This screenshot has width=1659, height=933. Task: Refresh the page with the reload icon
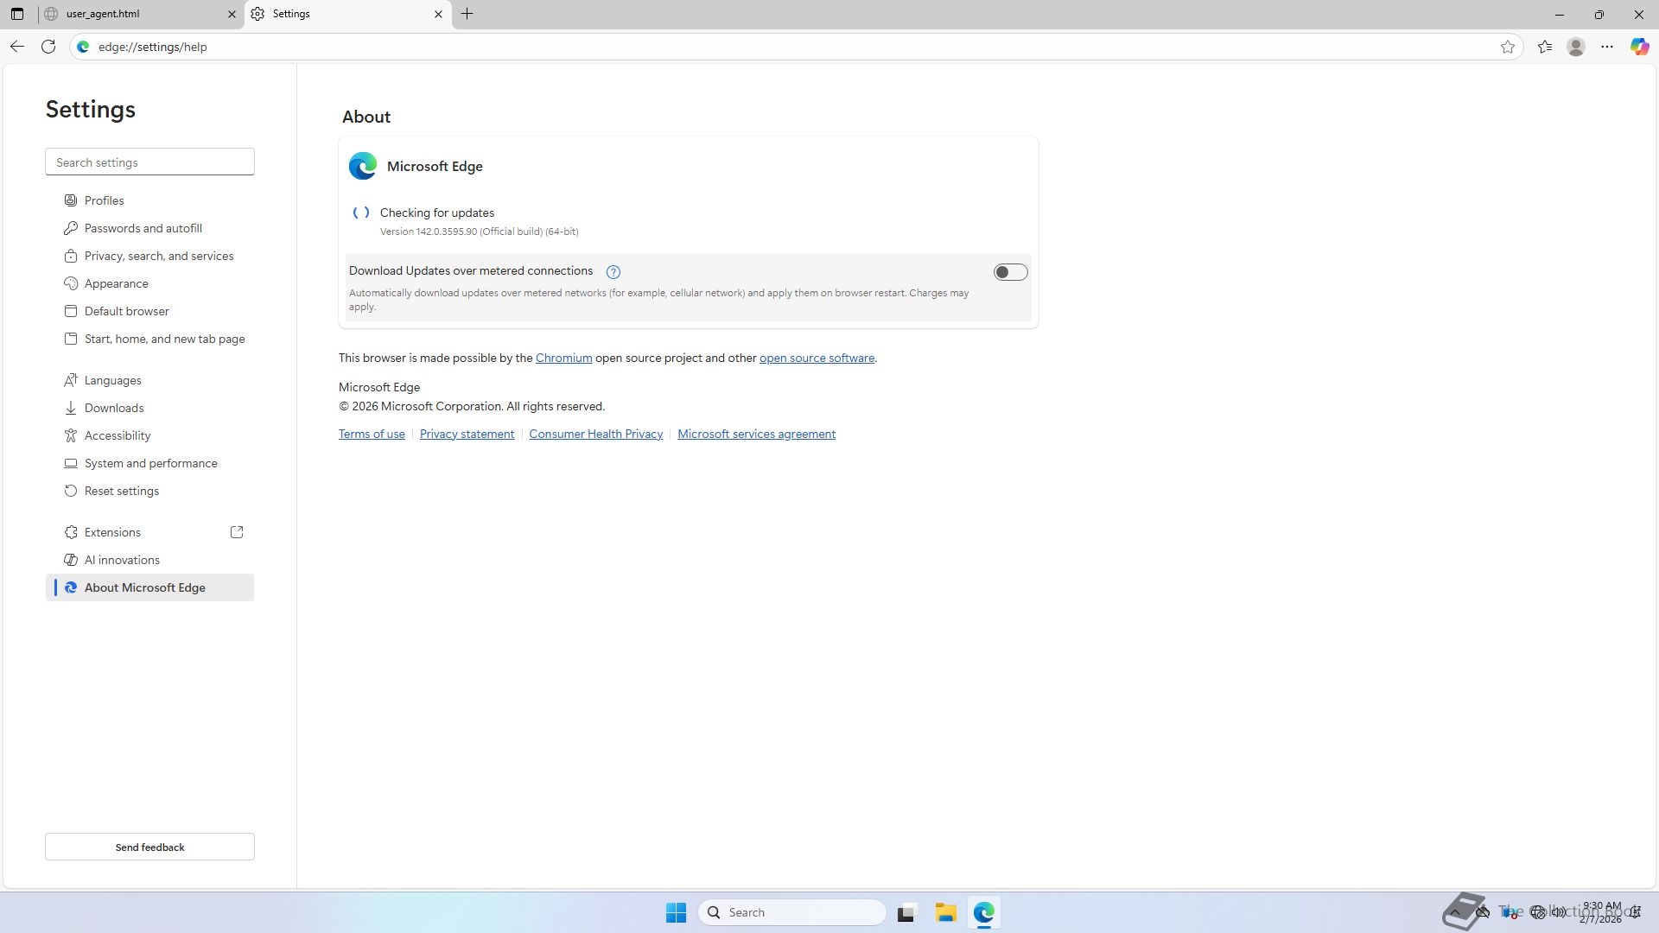tap(48, 47)
